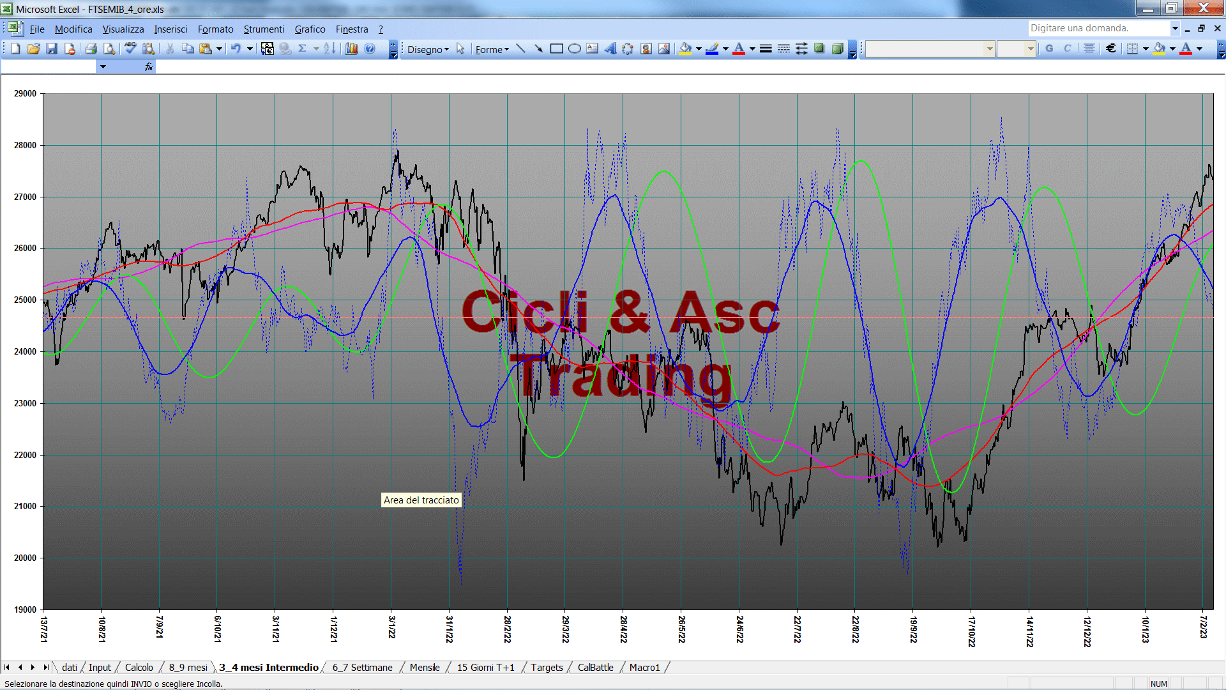The width and height of the screenshot is (1226, 690).
Task: Click the Cut scissors icon
Action: click(170, 49)
